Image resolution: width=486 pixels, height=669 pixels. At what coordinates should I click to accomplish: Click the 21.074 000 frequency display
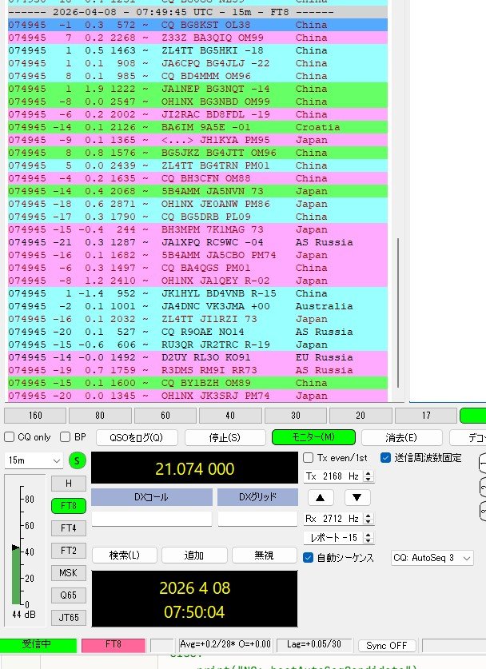coord(194,469)
